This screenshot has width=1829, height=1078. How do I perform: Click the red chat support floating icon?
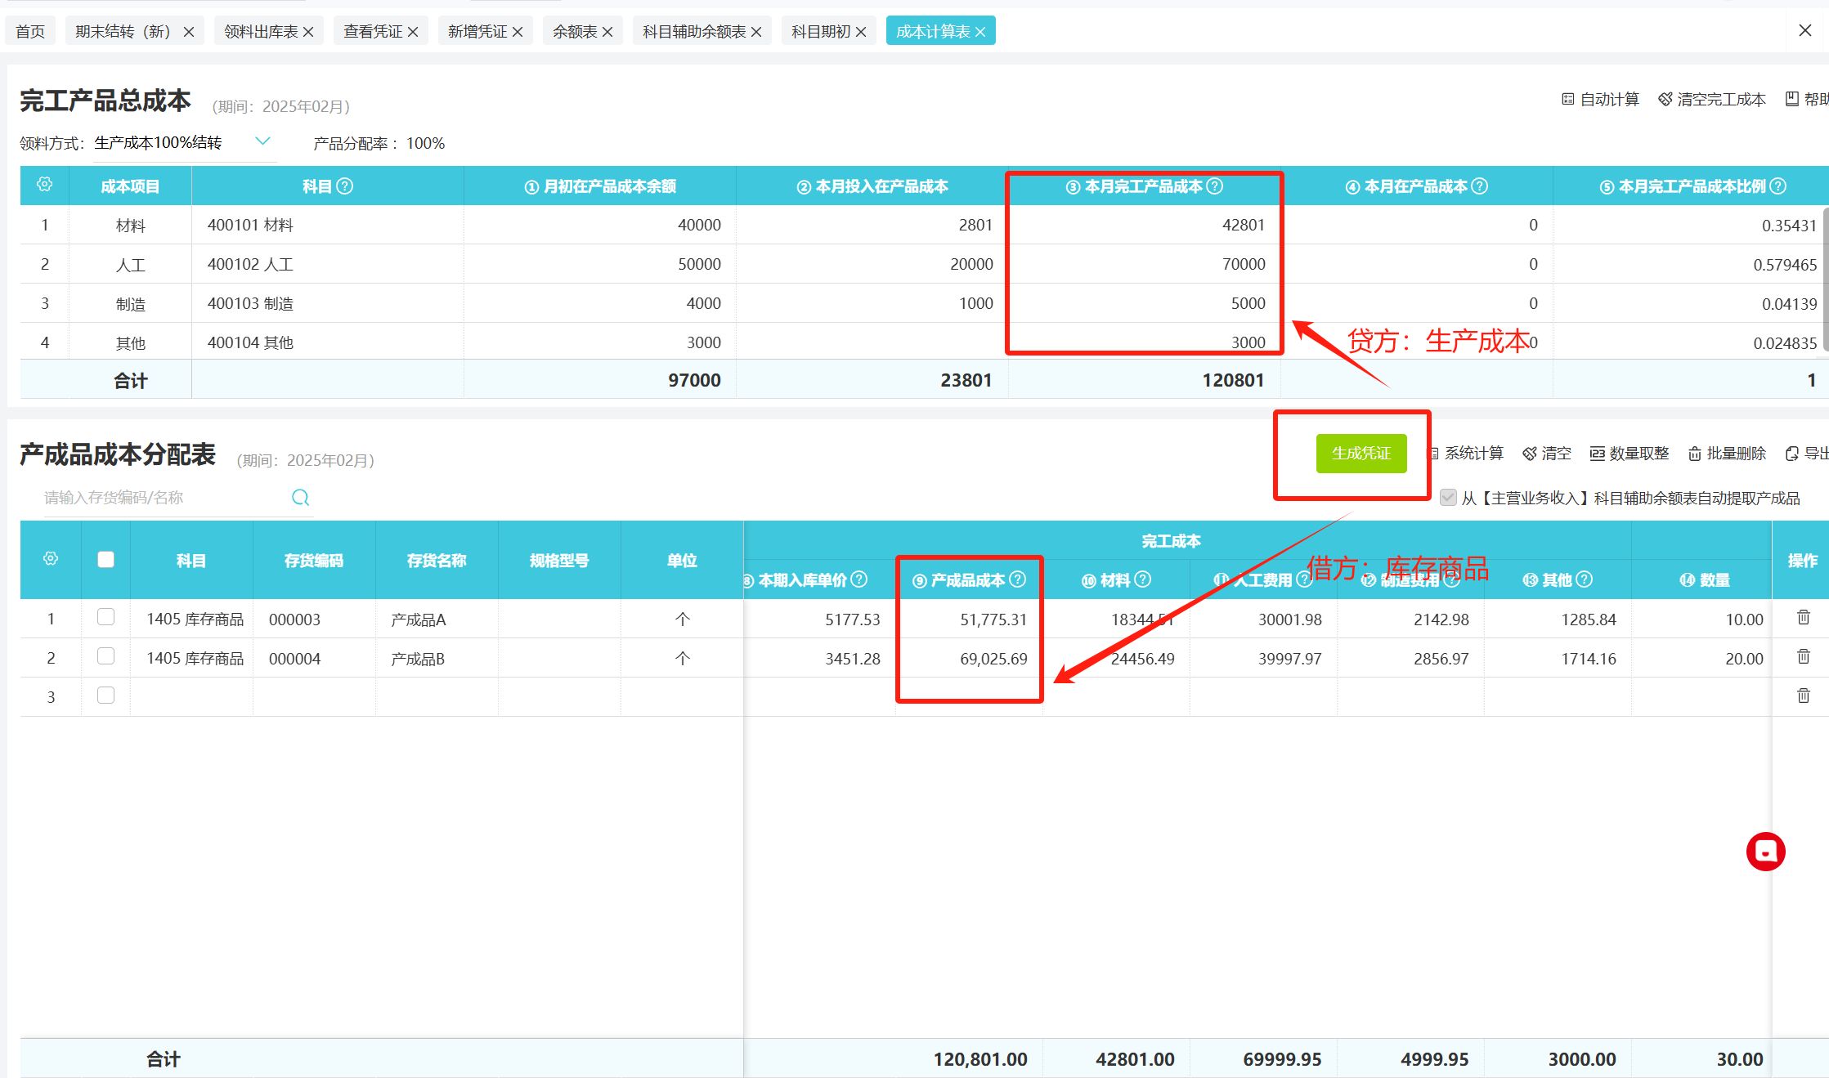click(1765, 852)
